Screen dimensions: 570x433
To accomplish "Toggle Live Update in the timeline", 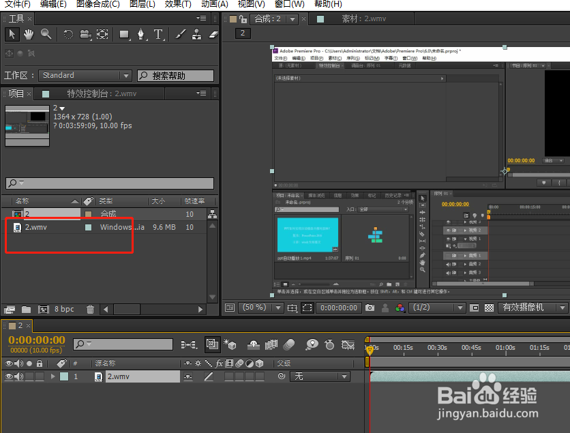I will pos(212,344).
